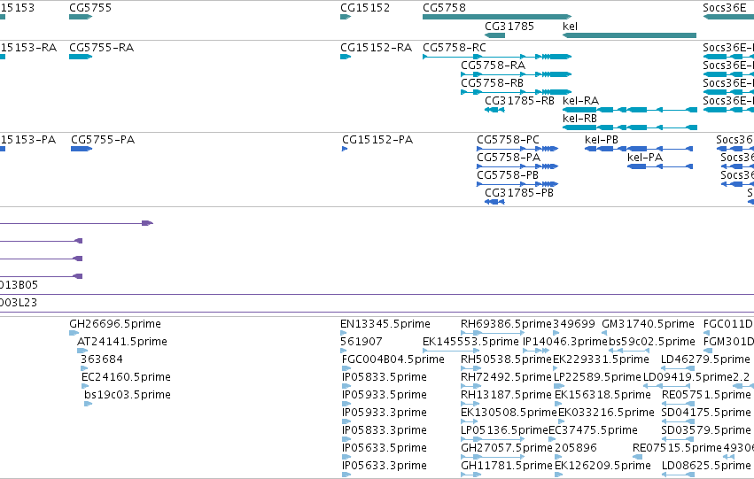Screen dimensions: 754x479
Task: Open EST label EK156318.5prime
Action: click(x=602, y=395)
